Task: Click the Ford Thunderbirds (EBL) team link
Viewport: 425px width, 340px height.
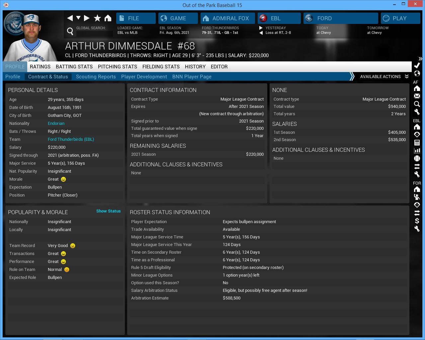Action: (x=71, y=139)
